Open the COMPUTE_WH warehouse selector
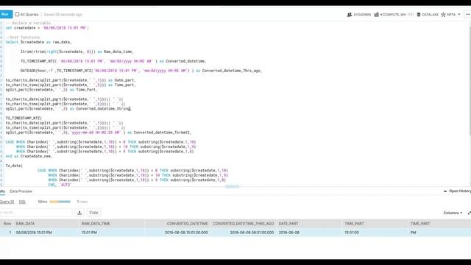The width and height of the screenshot is (471, 265). coord(394,15)
